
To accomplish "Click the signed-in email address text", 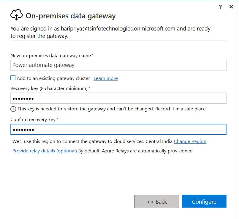I will (x=118, y=29).
